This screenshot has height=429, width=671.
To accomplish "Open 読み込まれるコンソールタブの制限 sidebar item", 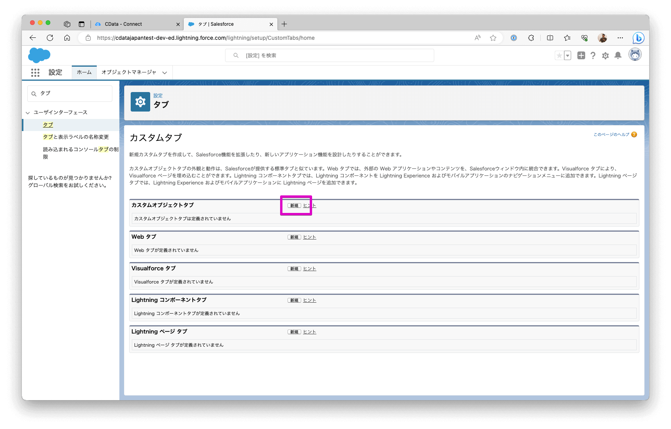I will tap(81, 153).
